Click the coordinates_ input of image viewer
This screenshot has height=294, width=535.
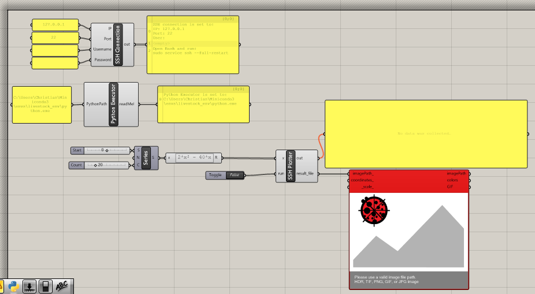coord(362,180)
